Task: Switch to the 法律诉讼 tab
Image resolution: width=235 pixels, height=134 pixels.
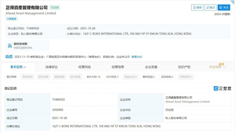Action: click(x=52, y=67)
